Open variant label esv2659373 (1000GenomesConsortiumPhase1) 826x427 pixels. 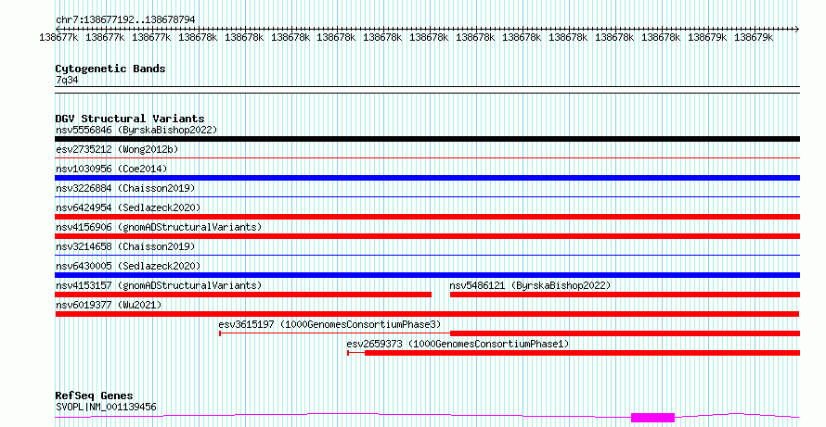pyautogui.click(x=458, y=344)
